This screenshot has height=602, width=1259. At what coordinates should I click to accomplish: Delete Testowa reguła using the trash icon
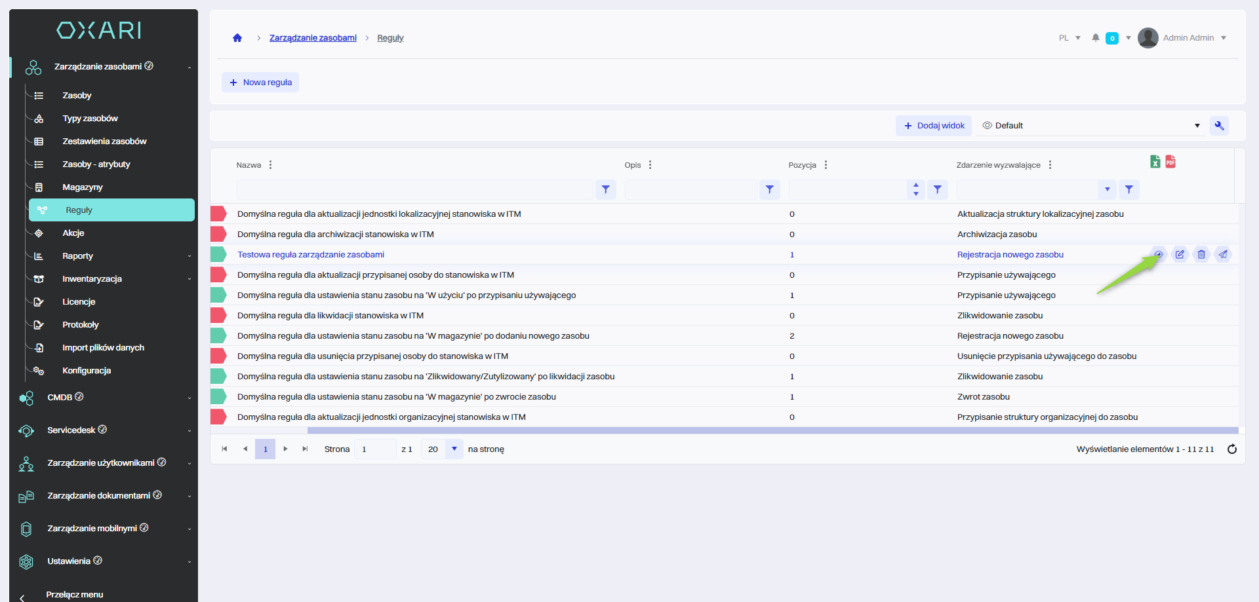1201,255
